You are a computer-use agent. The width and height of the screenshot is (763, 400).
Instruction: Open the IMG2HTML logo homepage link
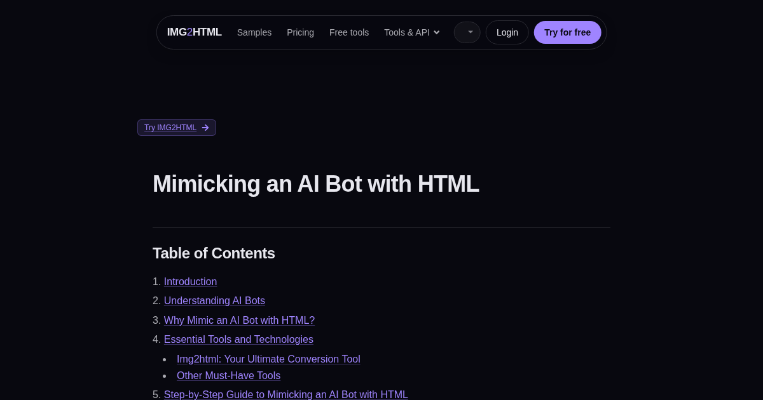(194, 32)
